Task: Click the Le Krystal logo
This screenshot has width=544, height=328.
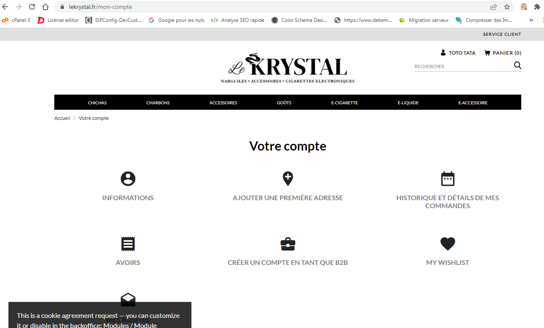Action: [x=288, y=68]
